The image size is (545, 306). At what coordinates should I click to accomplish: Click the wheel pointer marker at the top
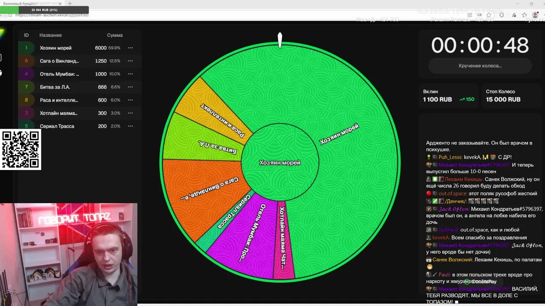[280, 40]
